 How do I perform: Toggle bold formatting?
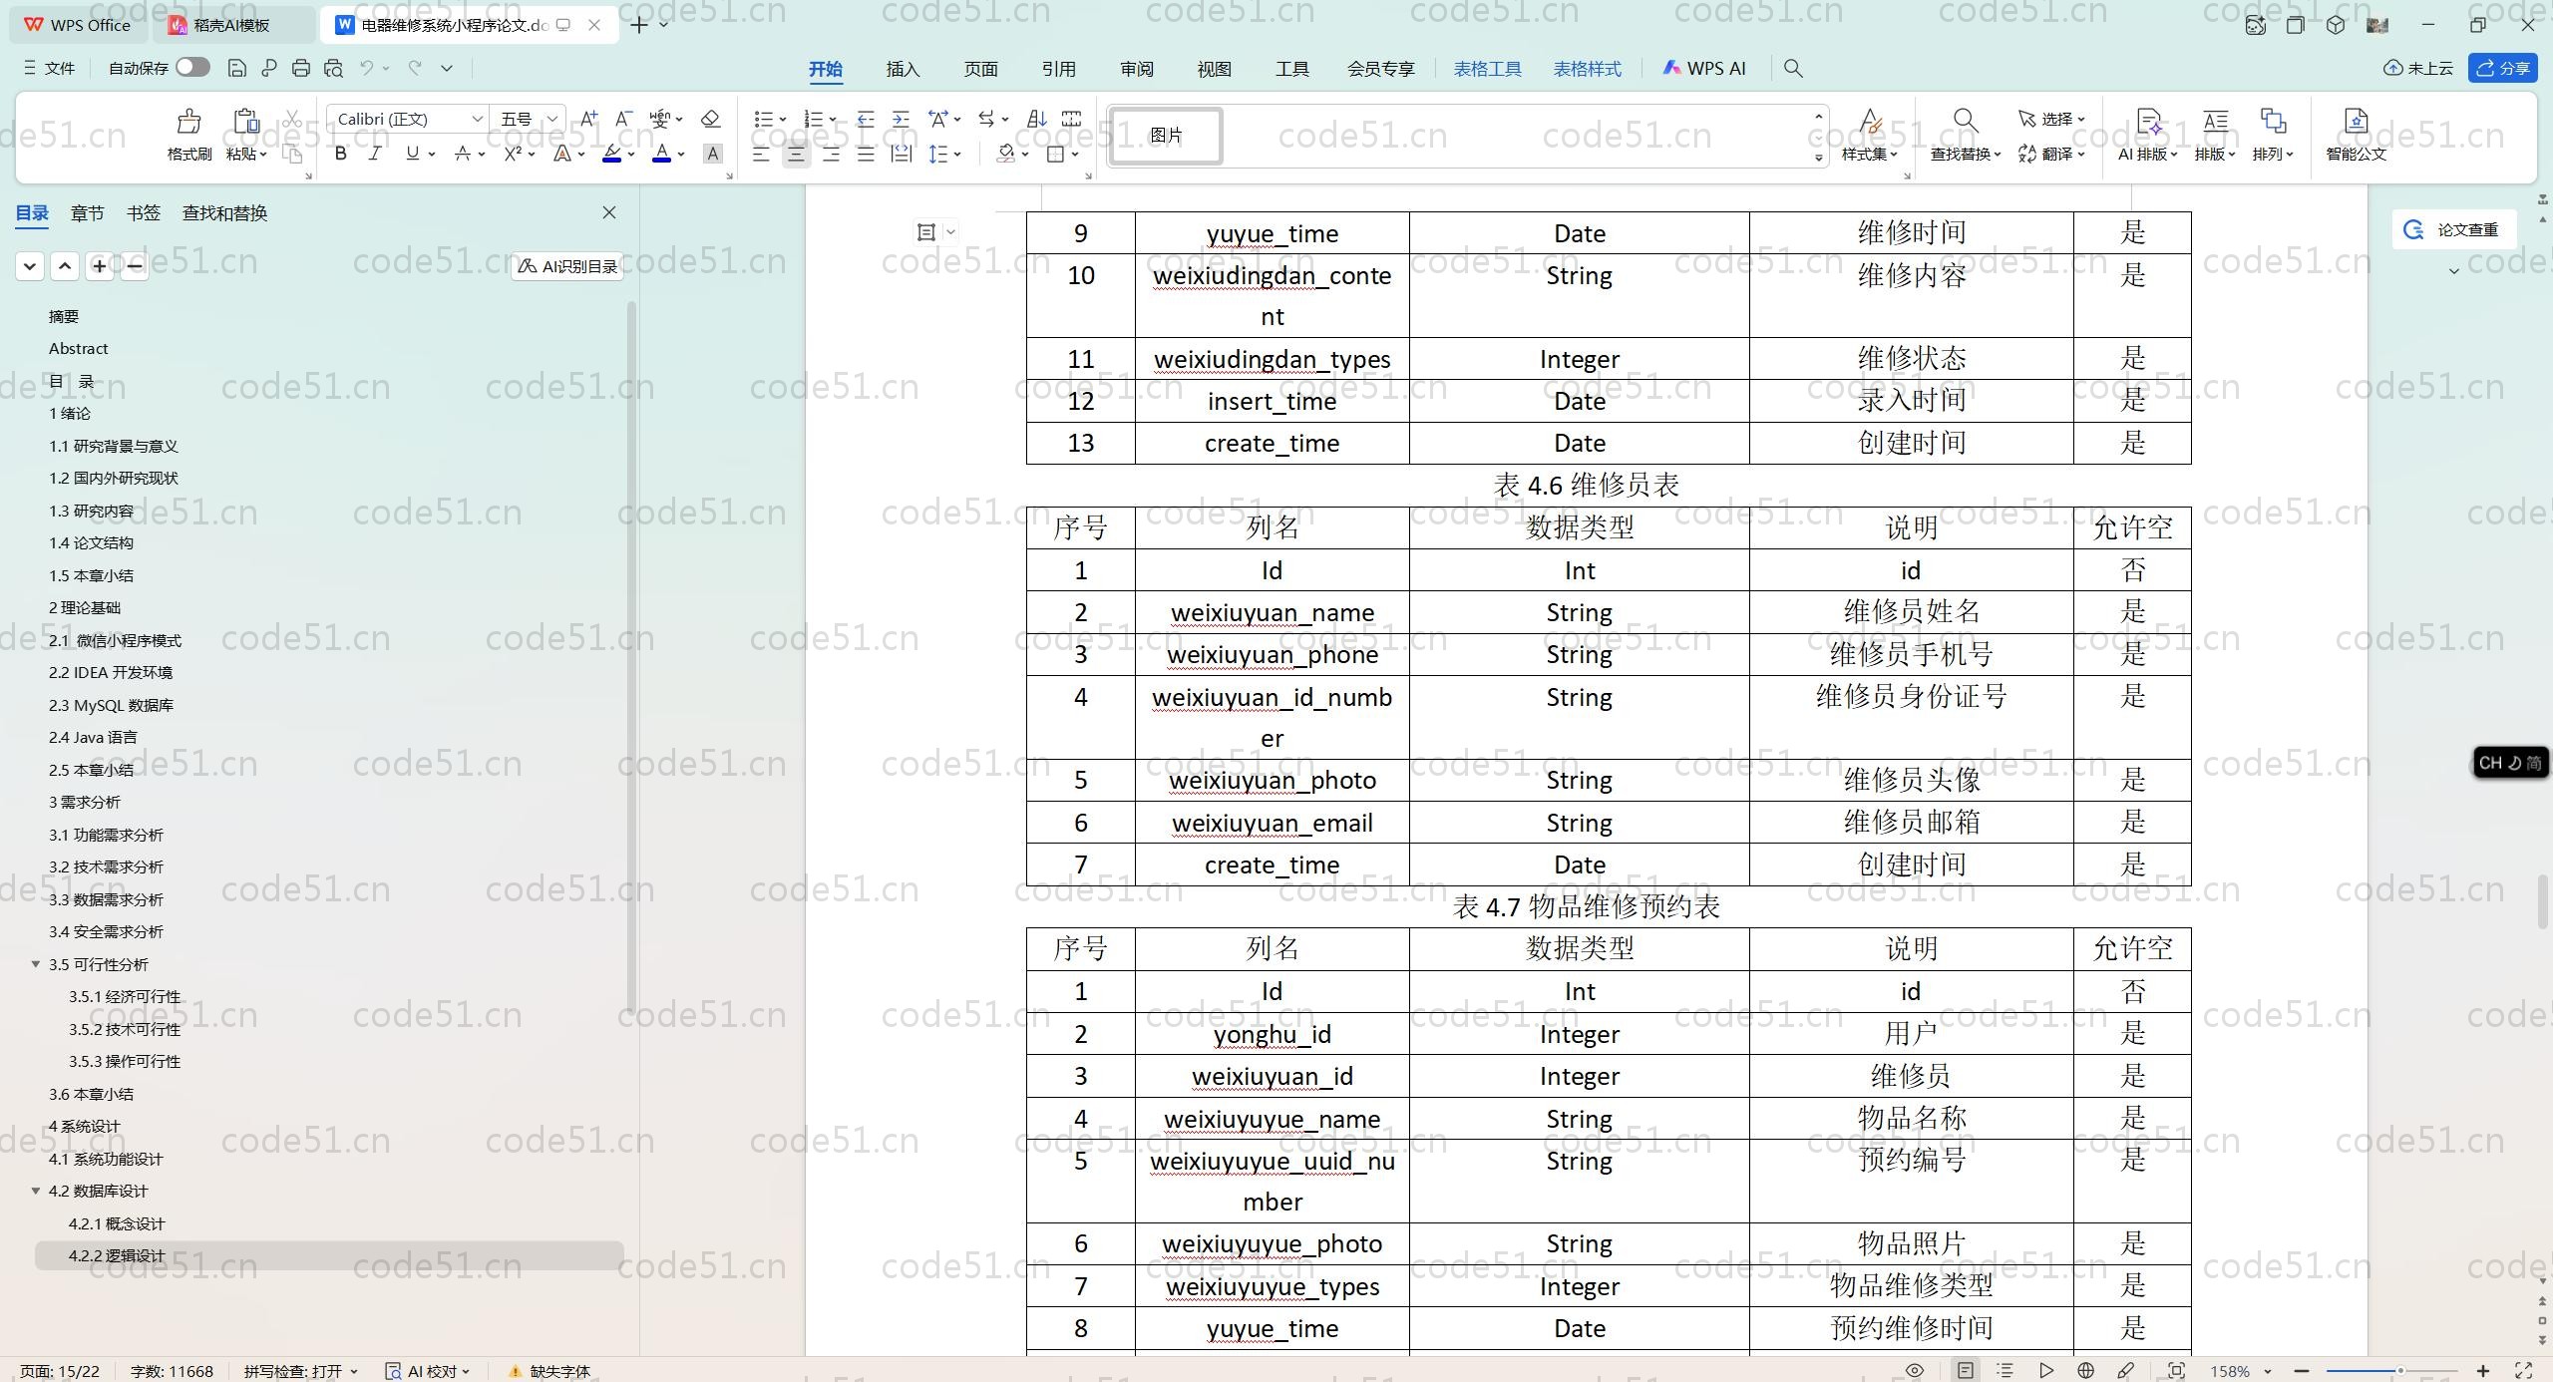pos(339,154)
